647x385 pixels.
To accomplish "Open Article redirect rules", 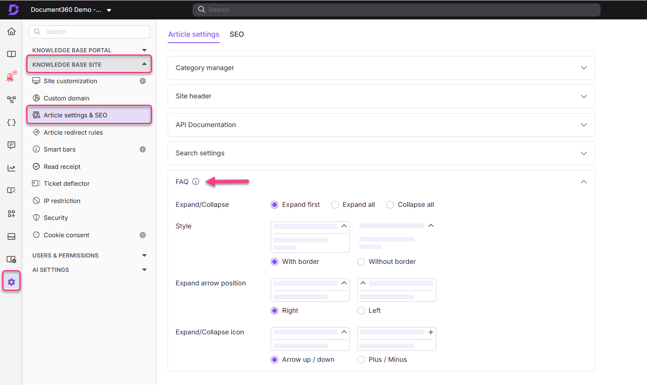I will click(73, 132).
